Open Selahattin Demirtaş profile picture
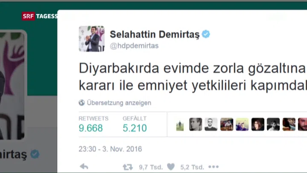This screenshot has height=173, width=307. 92,39
